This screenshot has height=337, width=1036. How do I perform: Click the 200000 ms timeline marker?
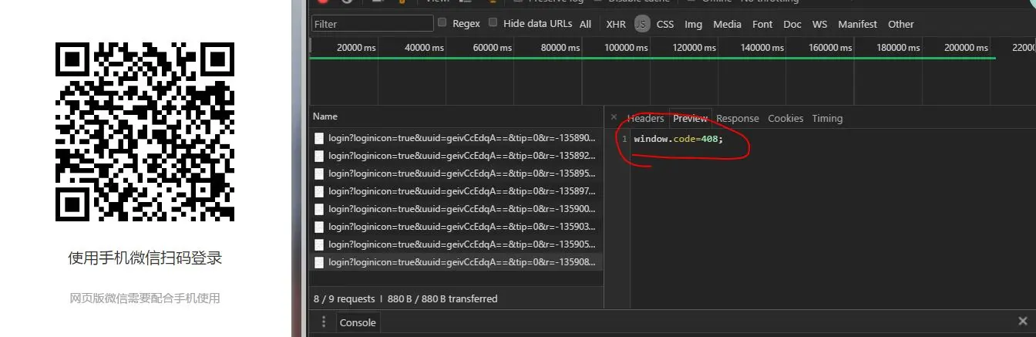pos(966,48)
